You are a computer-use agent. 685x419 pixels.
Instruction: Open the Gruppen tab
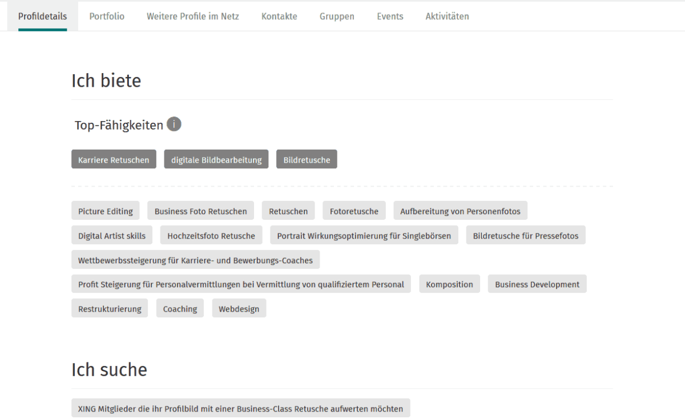point(337,17)
